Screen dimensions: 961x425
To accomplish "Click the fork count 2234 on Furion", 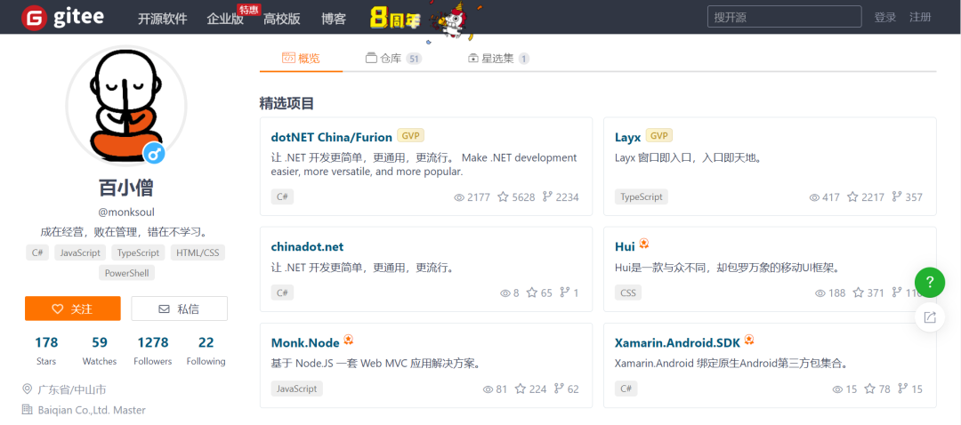I will pos(561,197).
